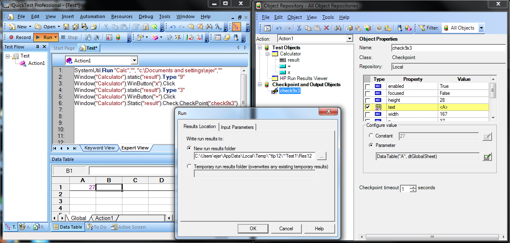Open the Action1 dropdown in the script editor
Screen dimensions: 510x243
134,60
